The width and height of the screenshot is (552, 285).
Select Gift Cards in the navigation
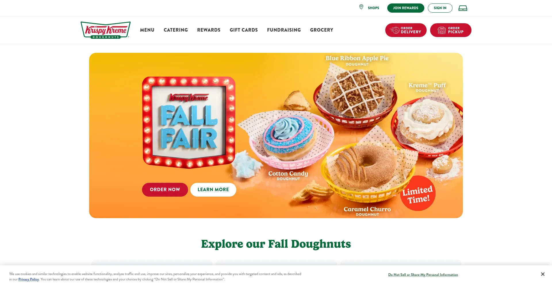point(244,30)
